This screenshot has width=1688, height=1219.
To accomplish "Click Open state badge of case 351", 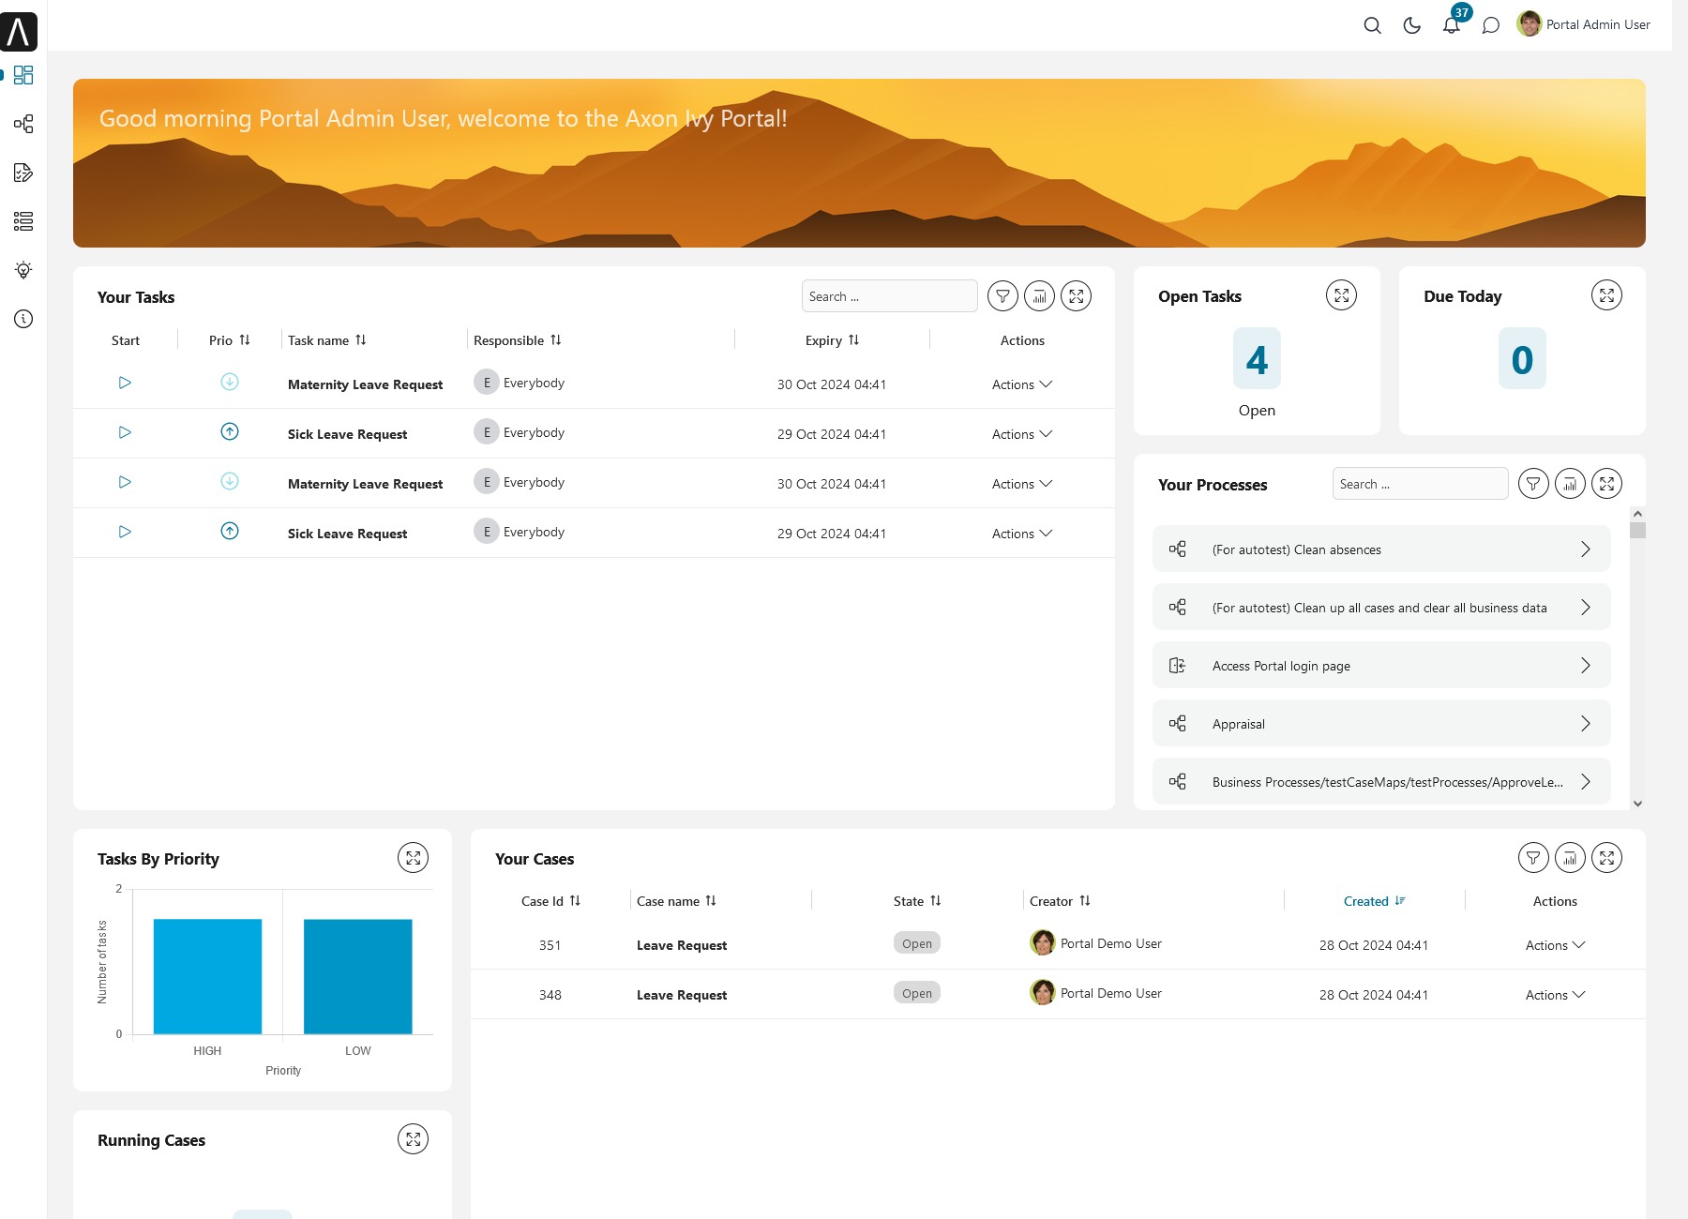I will click(x=917, y=943).
